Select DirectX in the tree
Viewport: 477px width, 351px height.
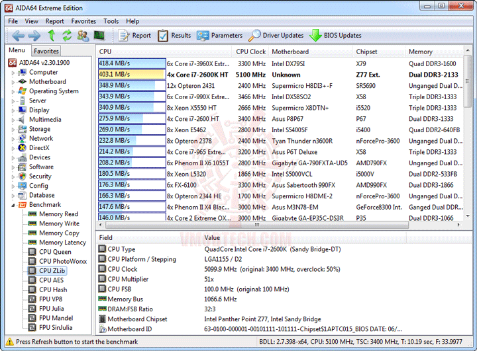point(39,148)
